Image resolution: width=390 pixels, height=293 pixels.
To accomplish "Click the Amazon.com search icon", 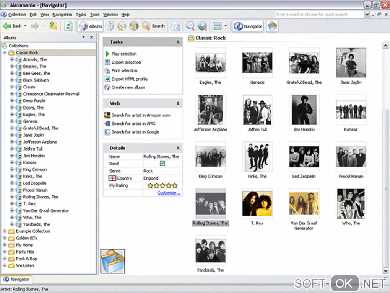I will coord(107,115).
